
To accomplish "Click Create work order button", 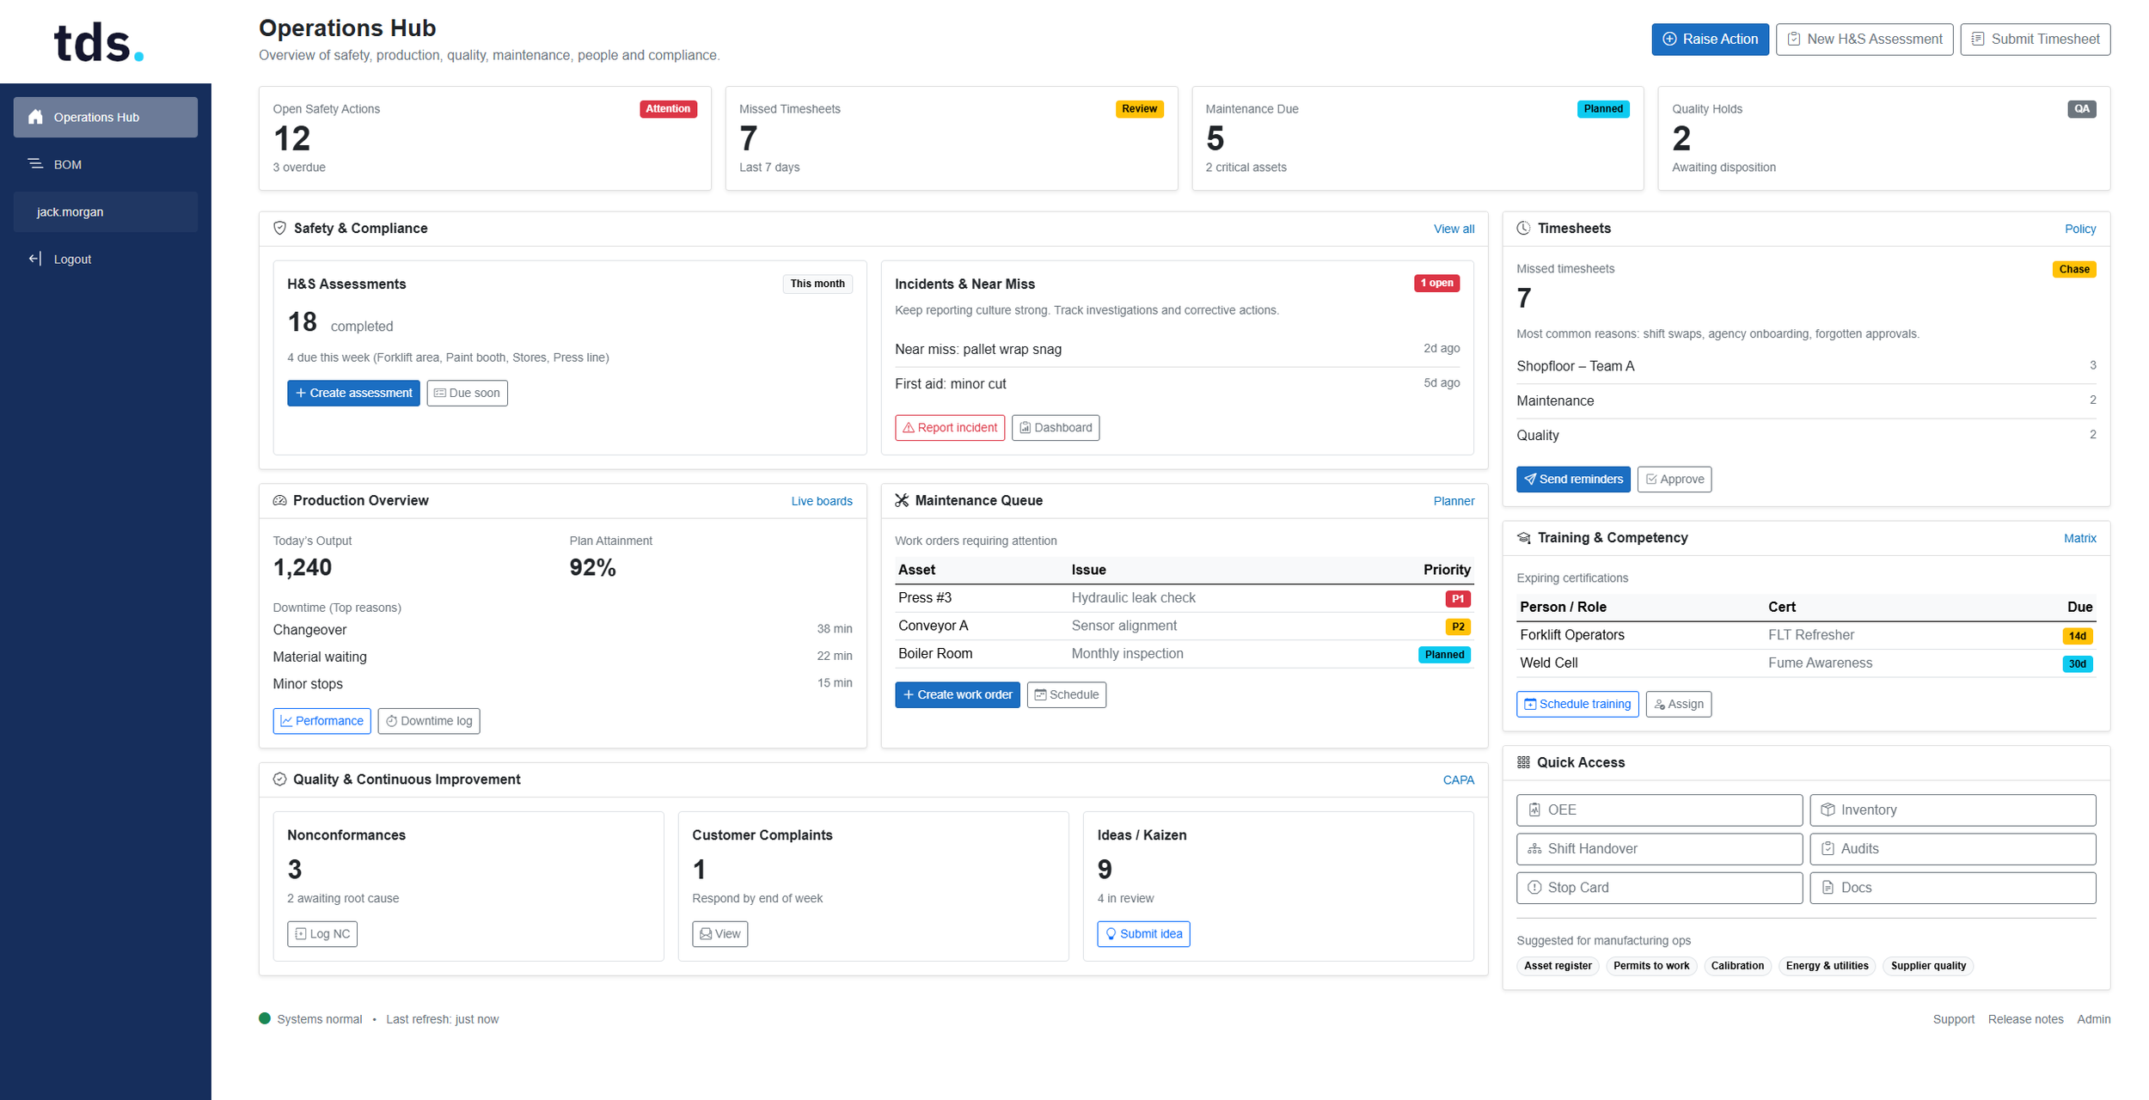I will click(x=957, y=694).
